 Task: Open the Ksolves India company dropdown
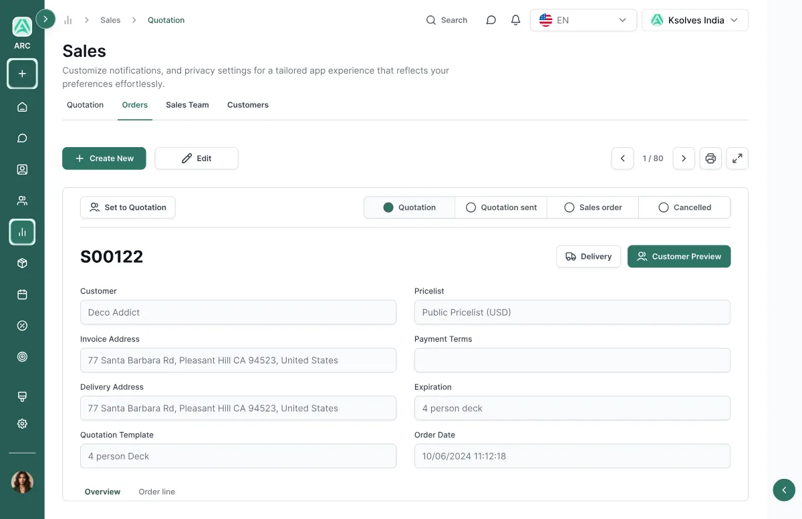tap(695, 20)
